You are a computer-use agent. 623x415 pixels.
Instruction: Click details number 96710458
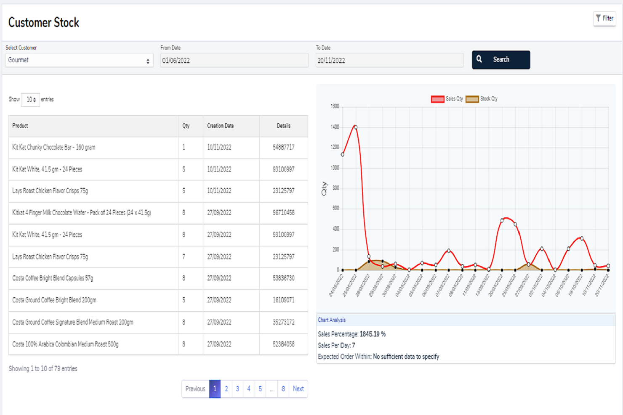[283, 213]
